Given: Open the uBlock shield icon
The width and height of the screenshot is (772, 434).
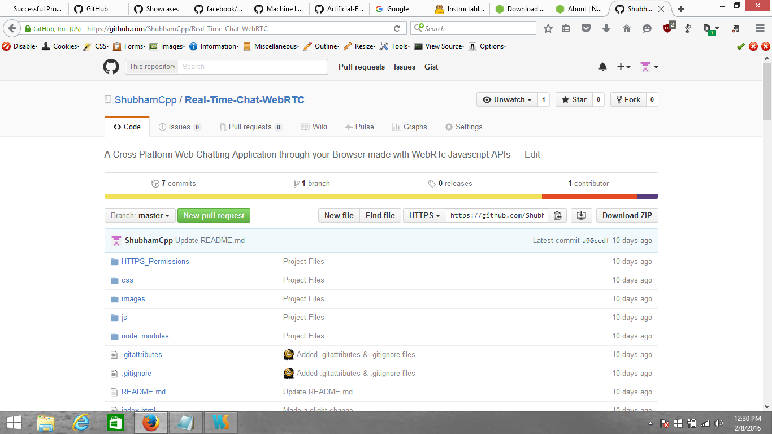Looking at the screenshot, I should pos(669,27).
